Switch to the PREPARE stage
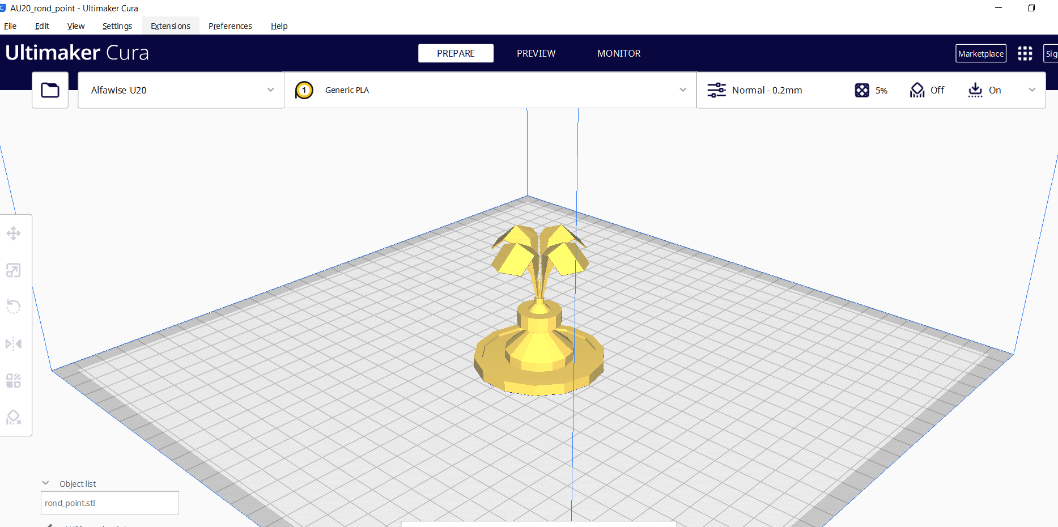The height and width of the screenshot is (527, 1058). point(456,53)
